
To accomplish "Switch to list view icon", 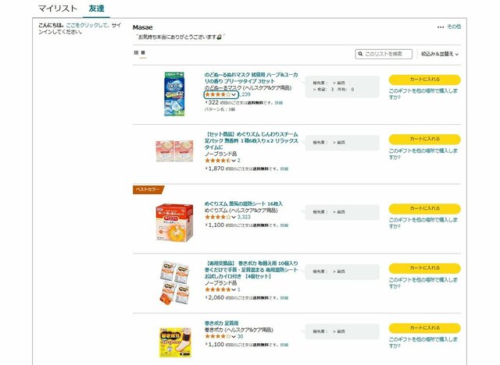I will coord(143,53).
